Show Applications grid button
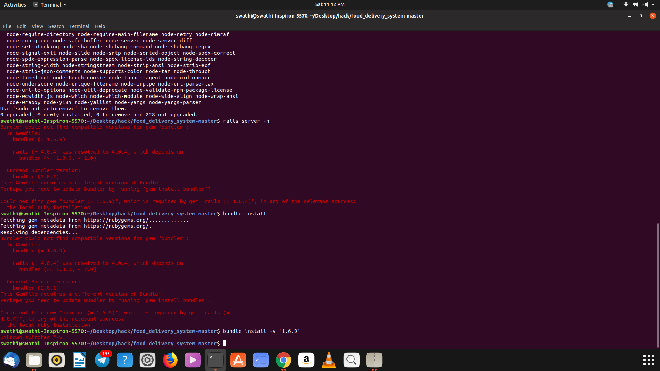Screen dimensions: 660x371 tap(649, 360)
